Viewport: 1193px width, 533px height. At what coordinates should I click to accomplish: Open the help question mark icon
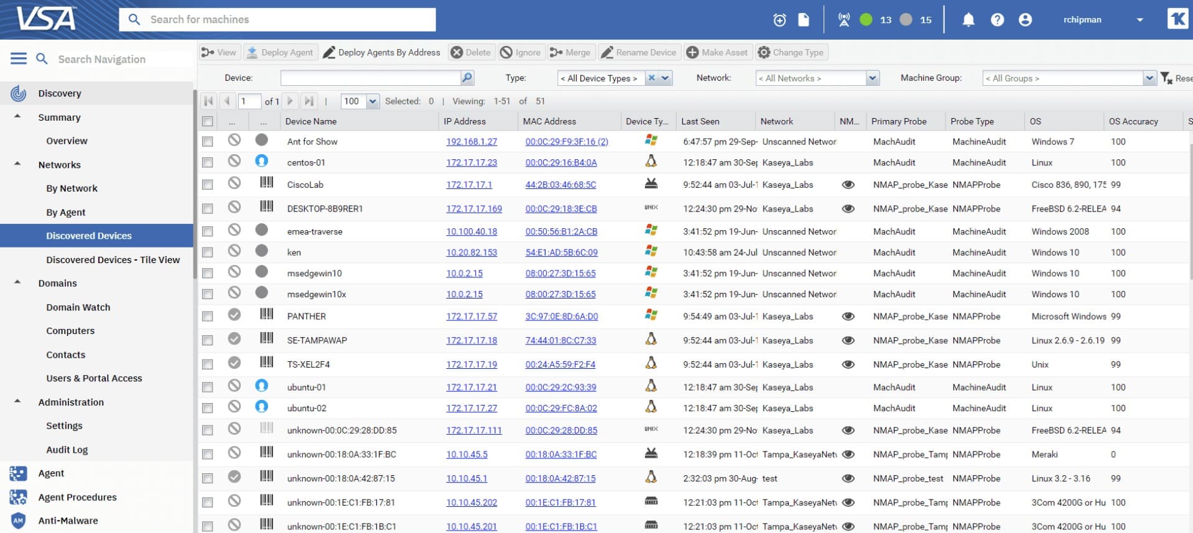tap(997, 20)
